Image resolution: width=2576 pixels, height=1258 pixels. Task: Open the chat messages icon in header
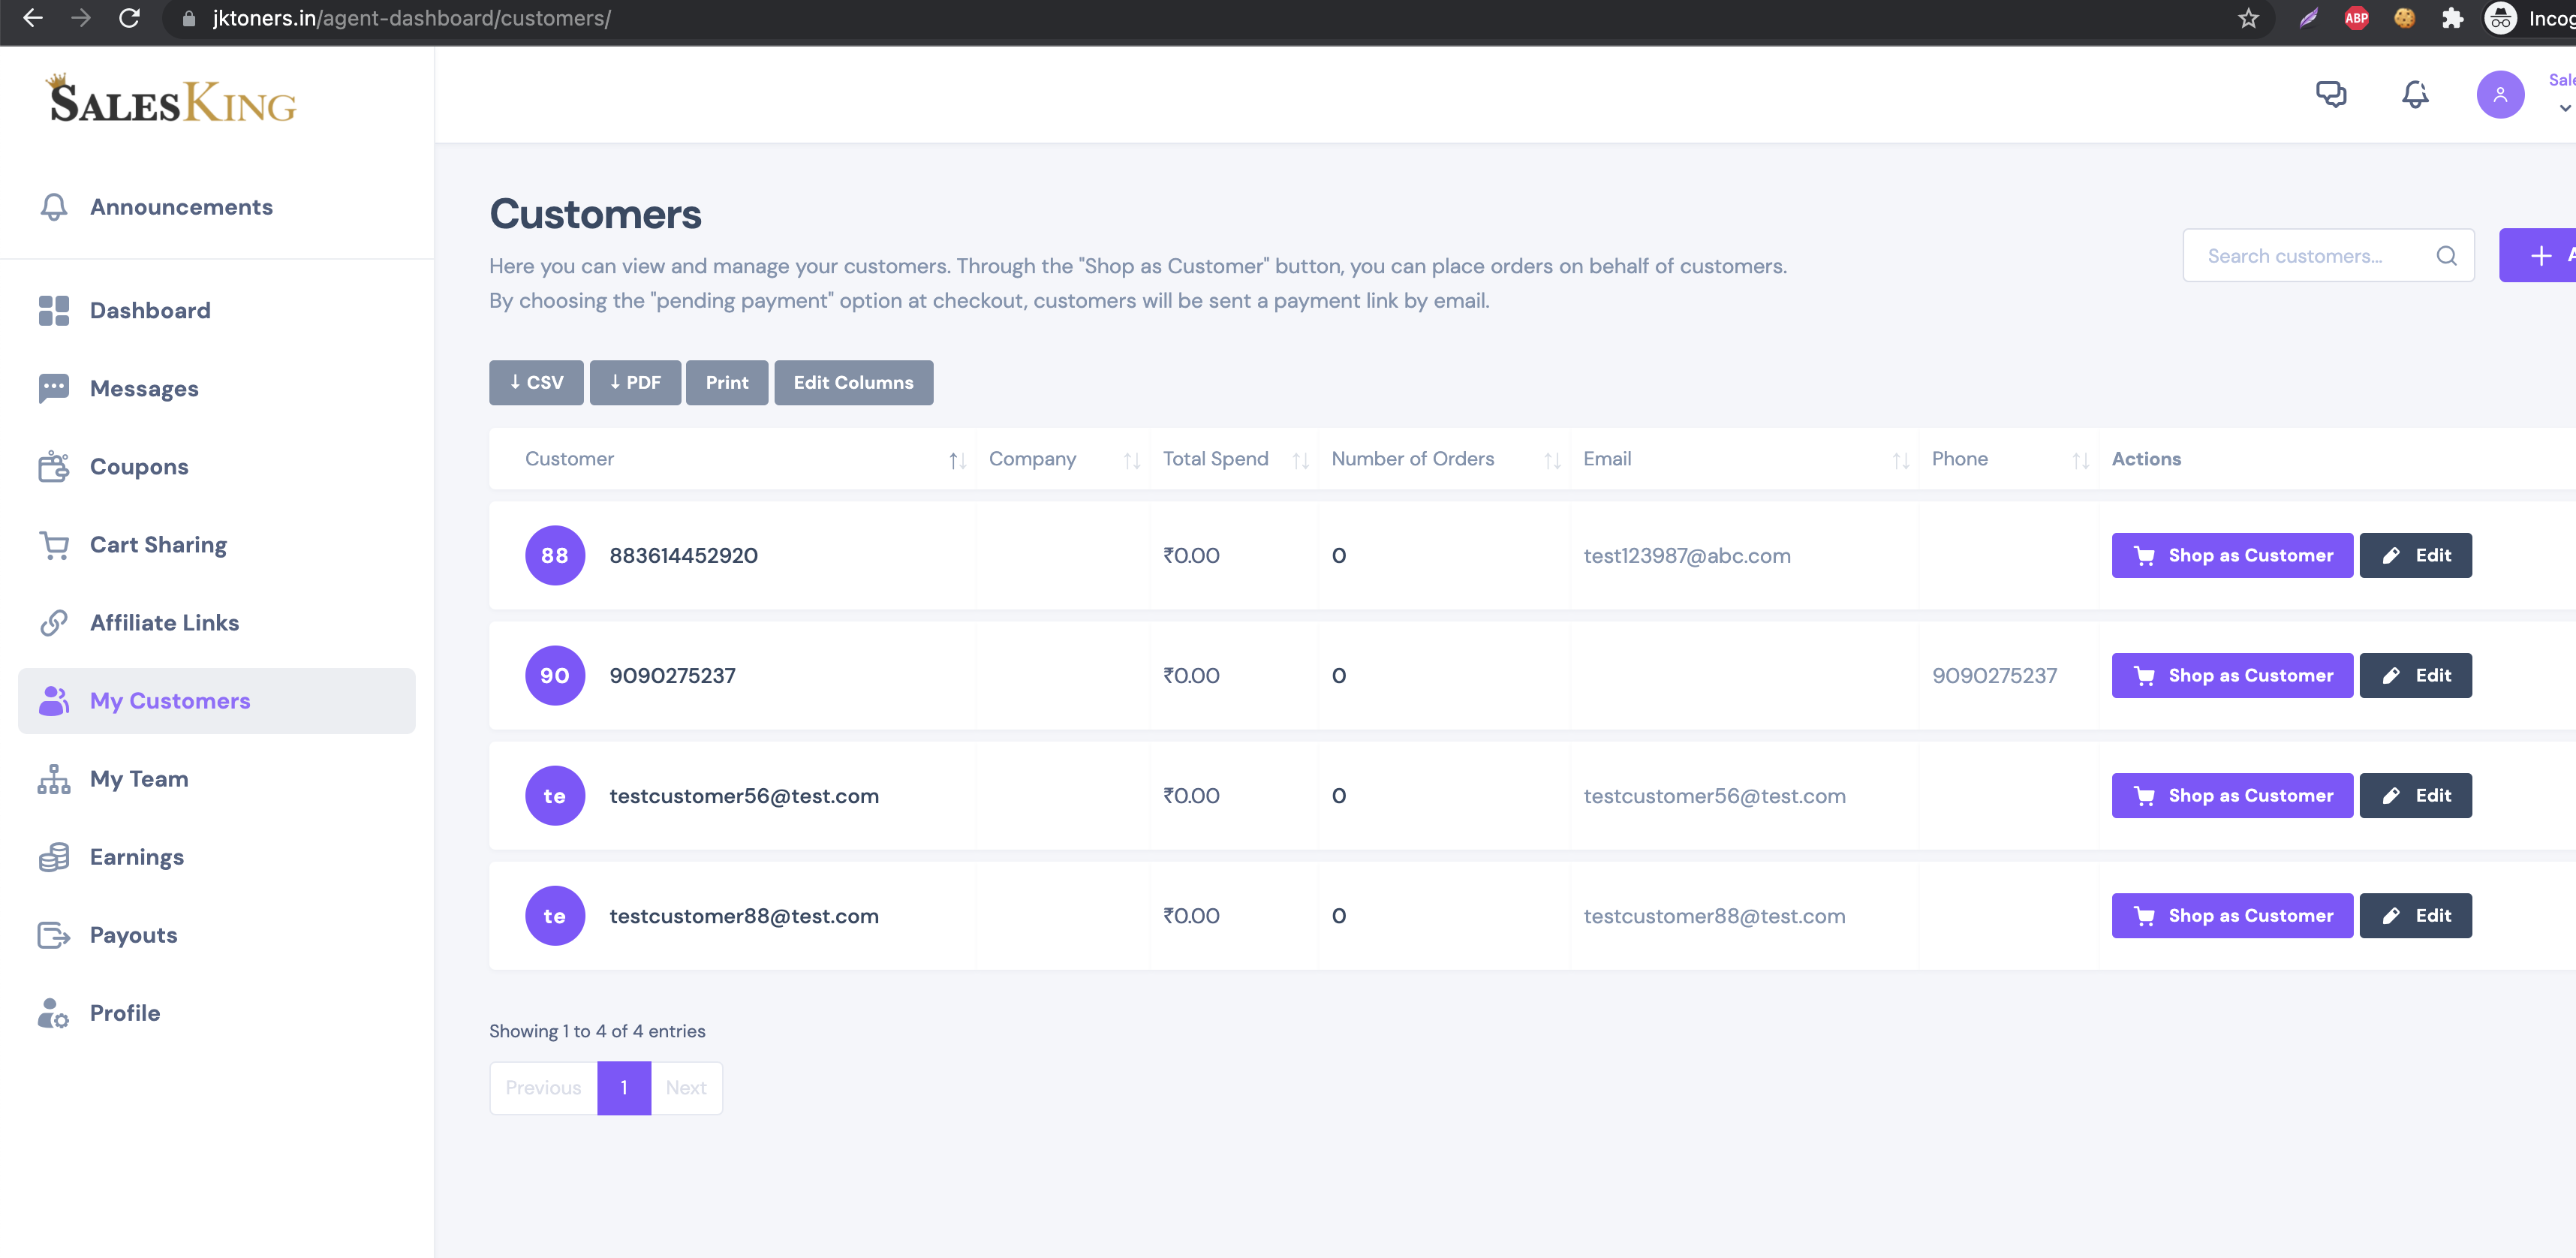(2330, 94)
